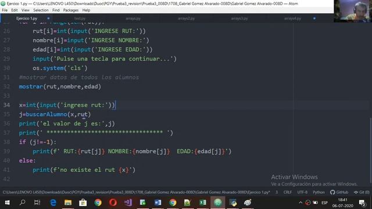372x209 pixels.
Task: Open Microsoft Store from taskbar
Action: 83,203
